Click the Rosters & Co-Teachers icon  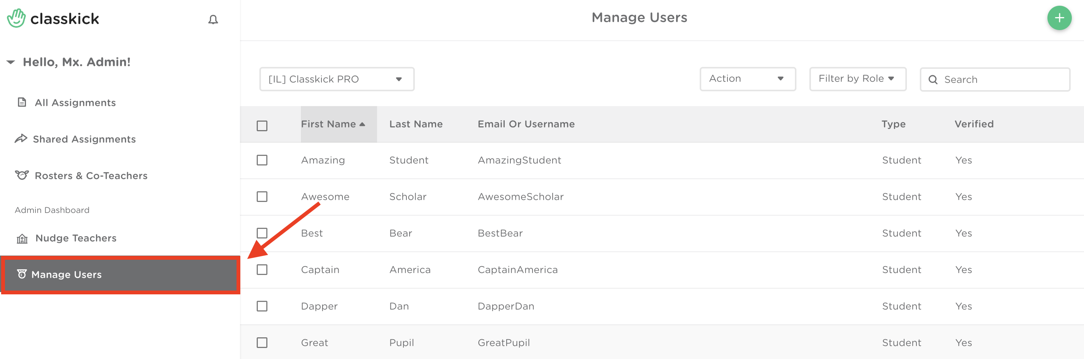coord(22,175)
